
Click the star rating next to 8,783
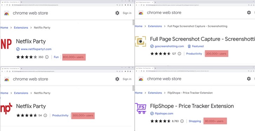(x=160, y=121)
